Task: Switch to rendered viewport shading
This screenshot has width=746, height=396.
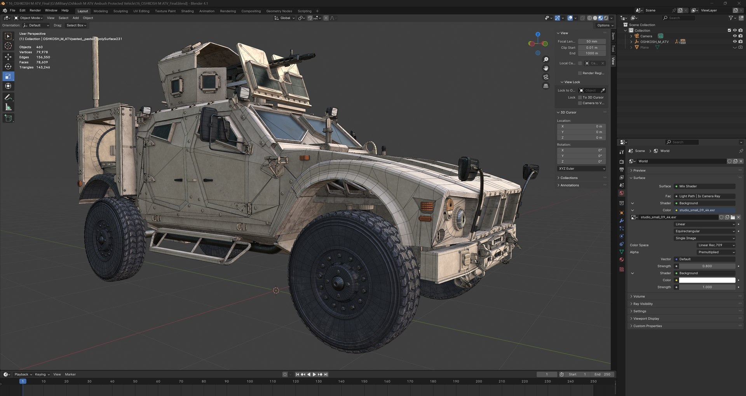Action: click(x=606, y=18)
